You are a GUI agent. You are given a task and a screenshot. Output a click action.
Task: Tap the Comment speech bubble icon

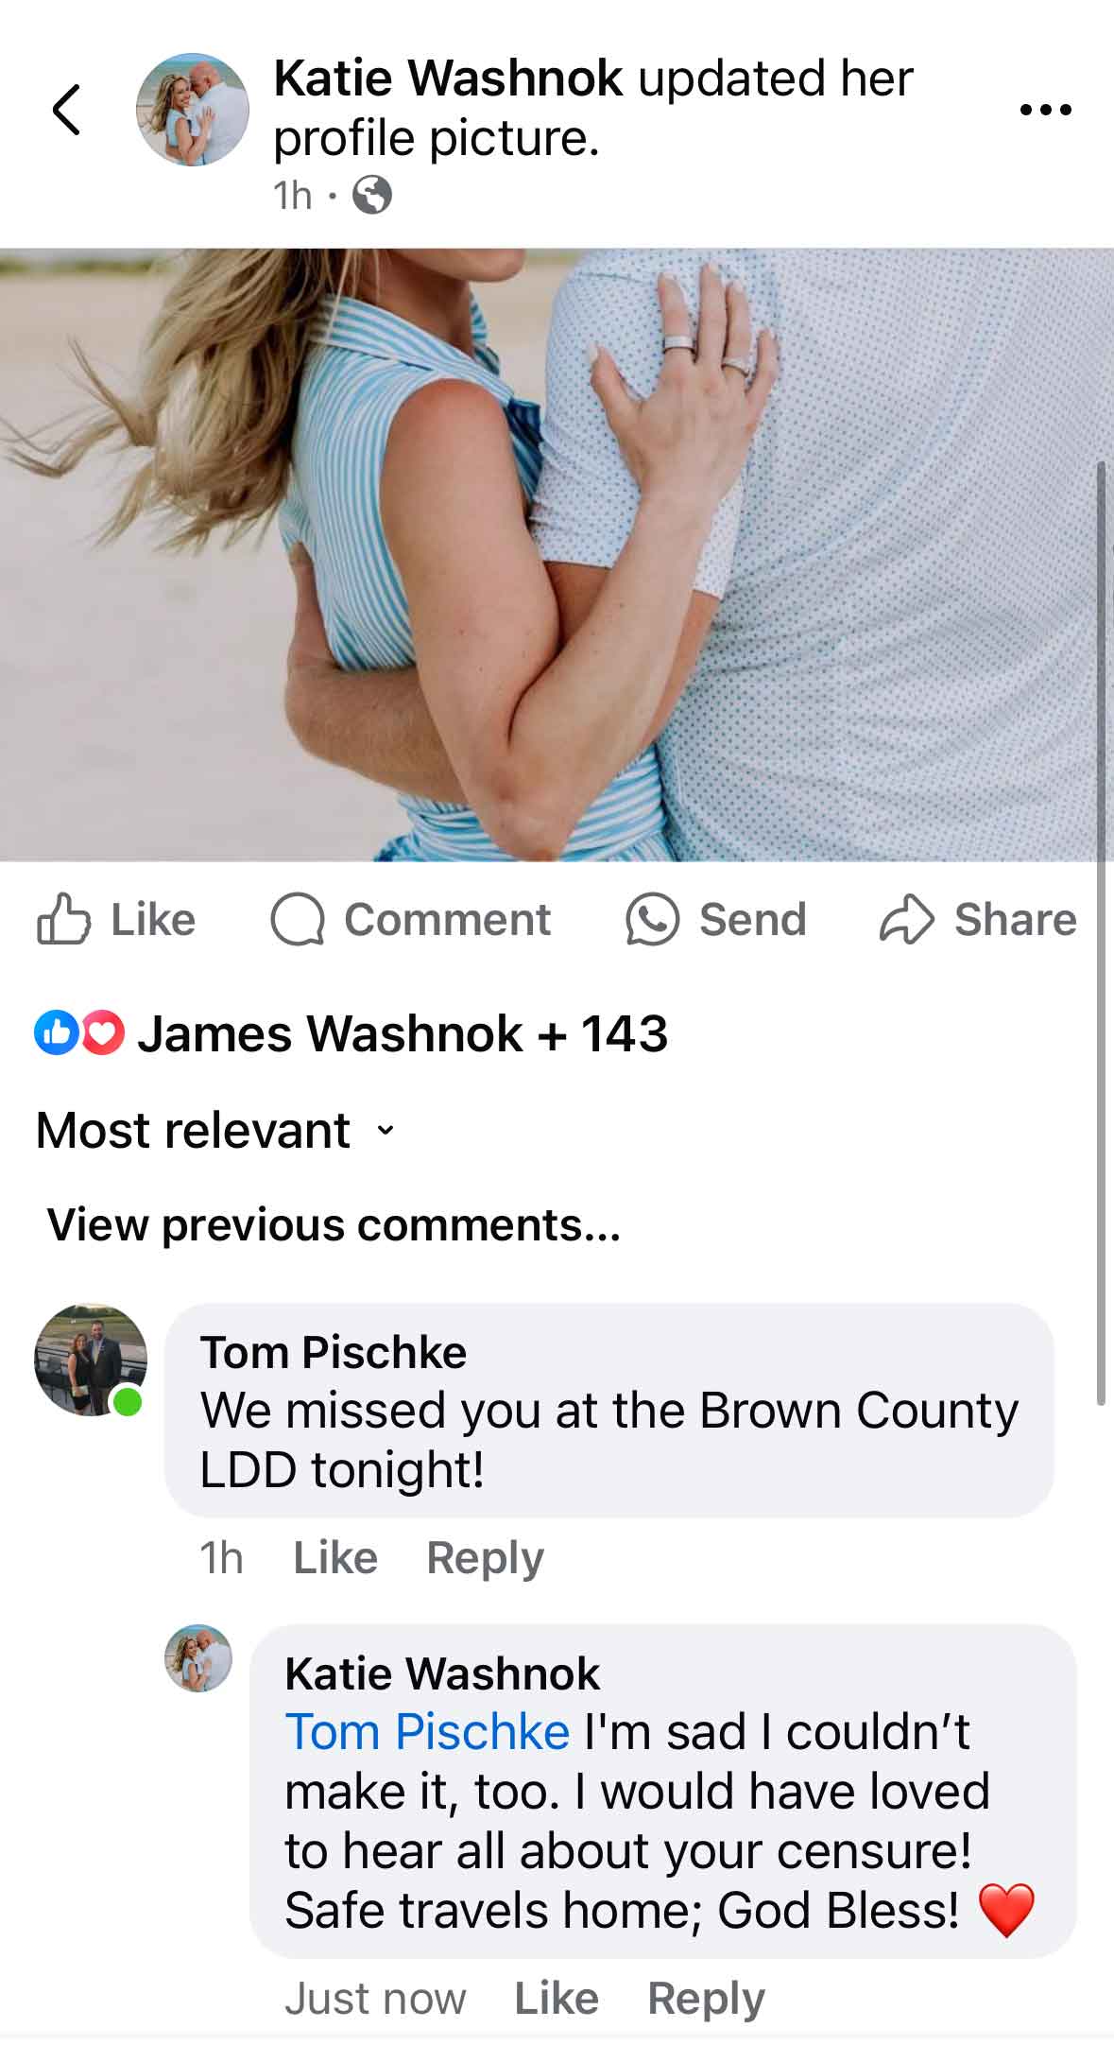[x=298, y=920]
